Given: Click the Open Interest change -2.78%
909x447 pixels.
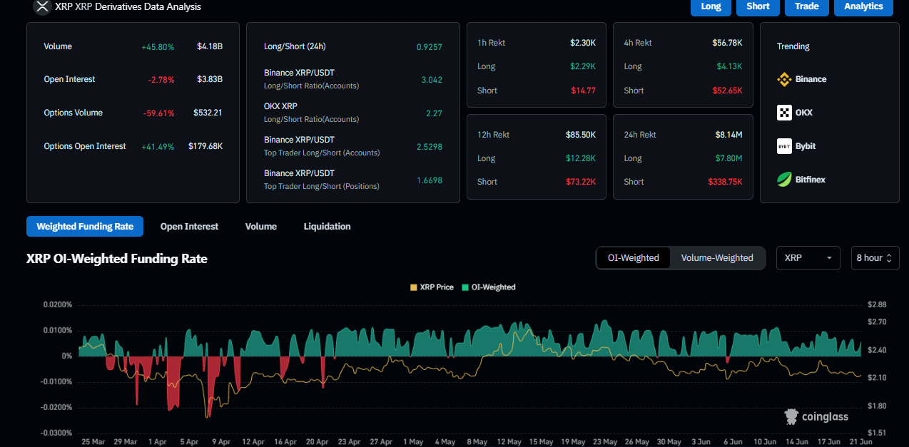Looking at the screenshot, I should coord(161,79).
